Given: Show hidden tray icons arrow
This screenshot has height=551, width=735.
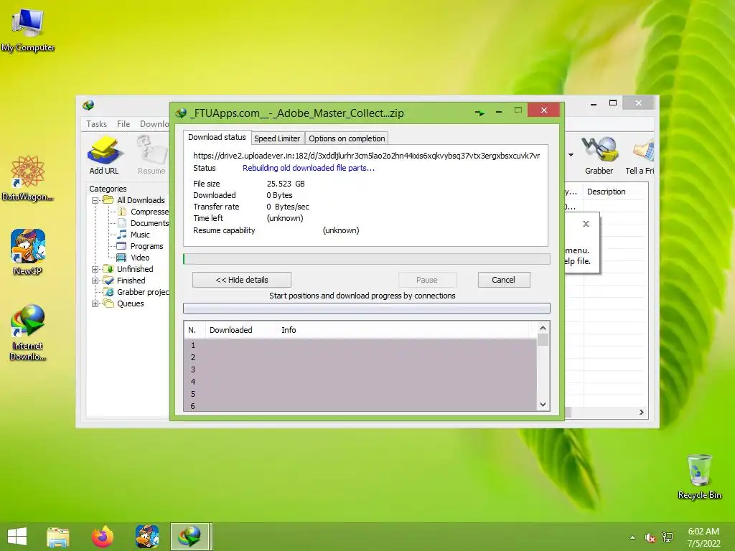Looking at the screenshot, I should coord(632,537).
